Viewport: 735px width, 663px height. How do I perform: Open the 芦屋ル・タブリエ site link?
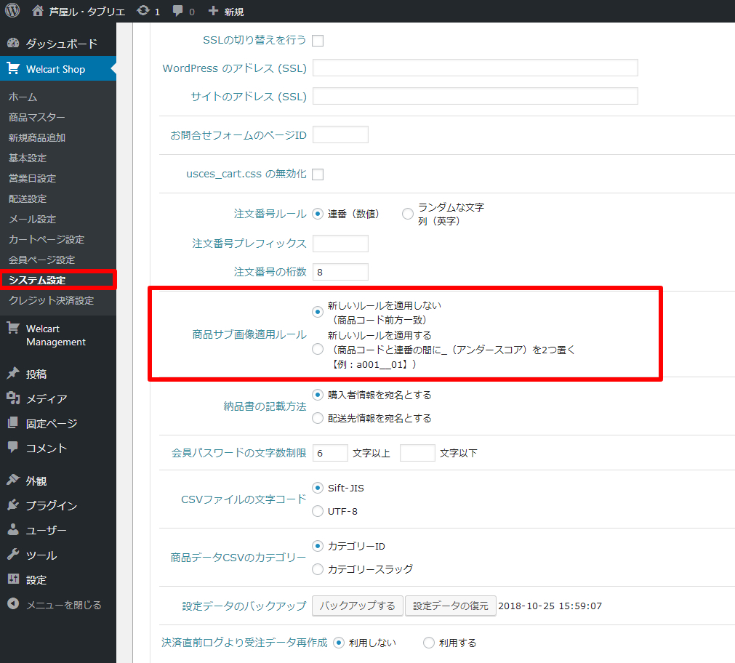87,11
